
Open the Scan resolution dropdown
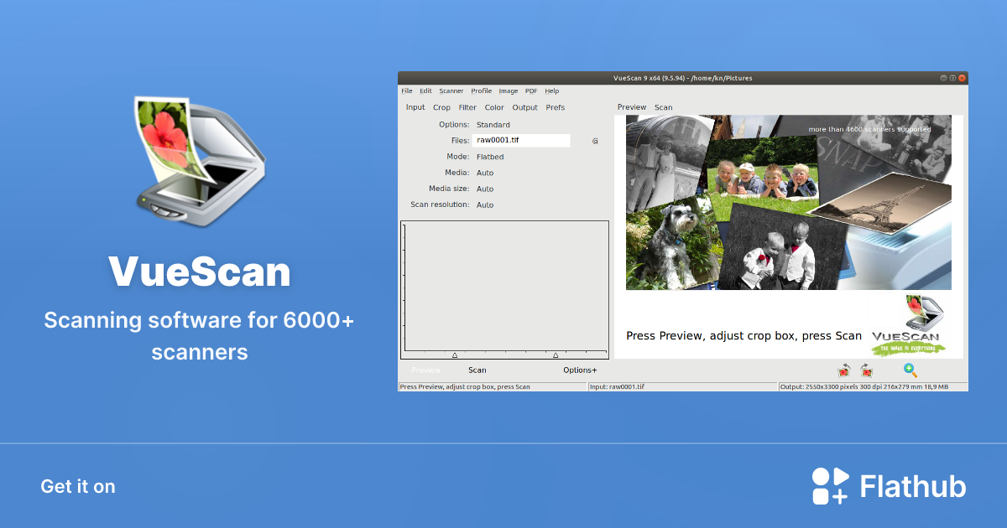tap(485, 204)
